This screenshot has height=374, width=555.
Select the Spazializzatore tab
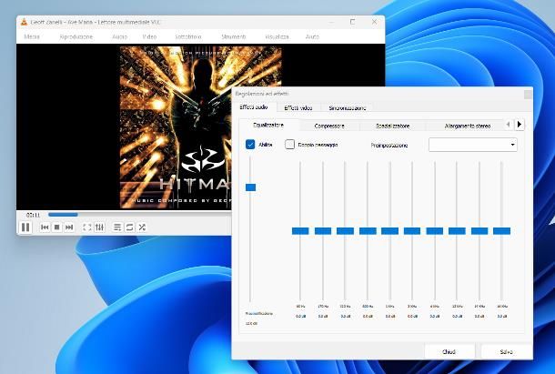[x=392, y=126]
